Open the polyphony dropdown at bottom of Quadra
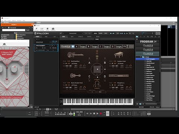This screenshot has width=179, height=134. point(92,92)
